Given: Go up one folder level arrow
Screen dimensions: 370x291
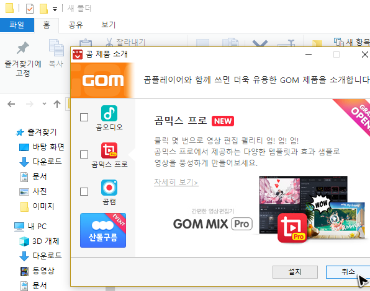Looking at the screenshot, I should coord(57,104).
